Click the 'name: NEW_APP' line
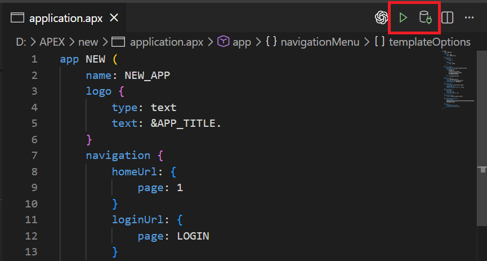This screenshot has height=261, width=487. point(128,76)
